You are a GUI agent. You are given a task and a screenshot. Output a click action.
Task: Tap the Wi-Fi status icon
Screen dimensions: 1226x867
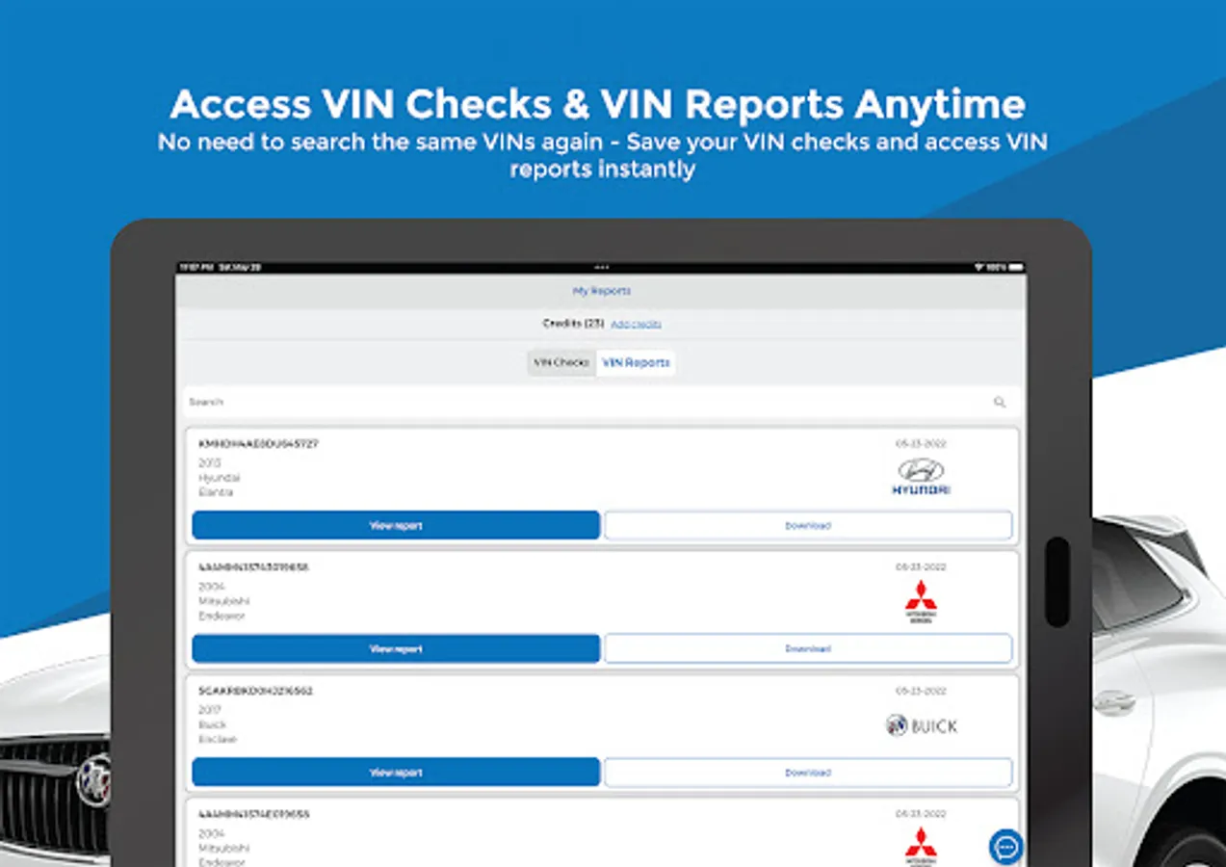[x=978, y=267]
